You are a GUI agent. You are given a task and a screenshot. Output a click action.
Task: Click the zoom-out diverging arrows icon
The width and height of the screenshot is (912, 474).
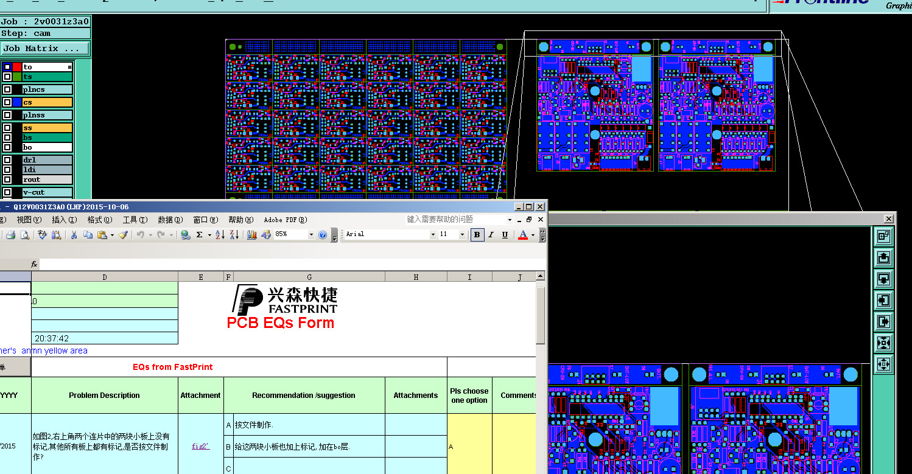(883, 364)
